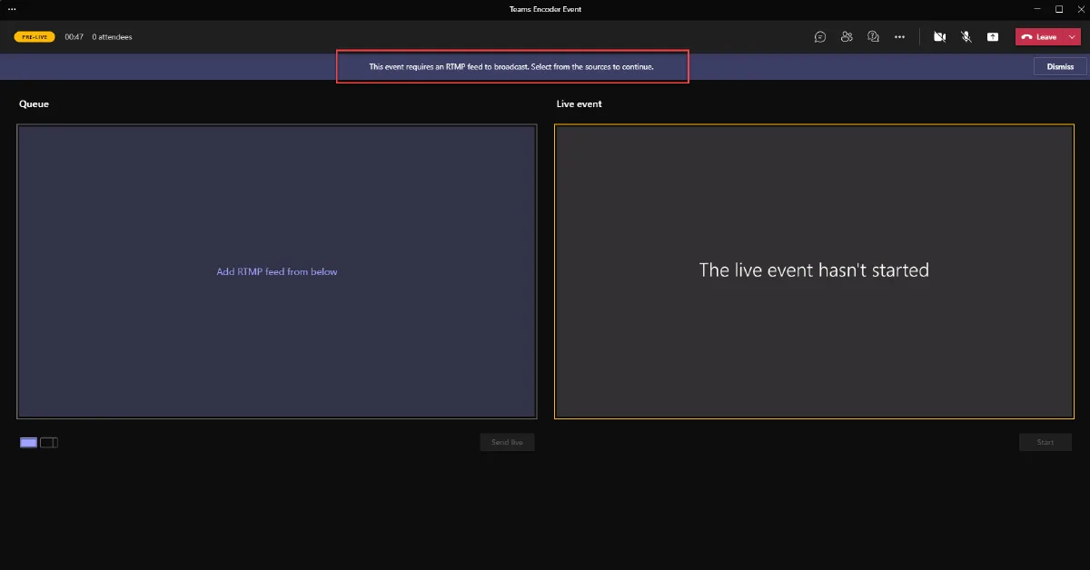This screenshot has height=570, width=1090.
Task: Unmute the microphone
Action: [x=966, y=37]
